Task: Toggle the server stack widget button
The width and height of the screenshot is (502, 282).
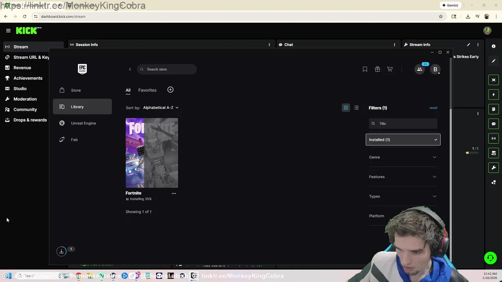Action: click(493, 153)
